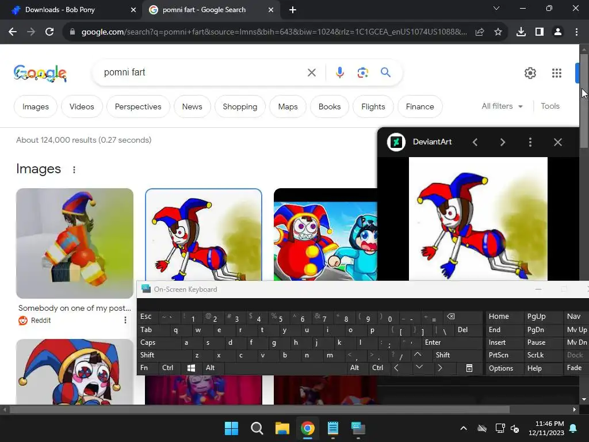This screenshot has height=442, width=589.
Task: Show hidden system tray icons
Action: 464,428
